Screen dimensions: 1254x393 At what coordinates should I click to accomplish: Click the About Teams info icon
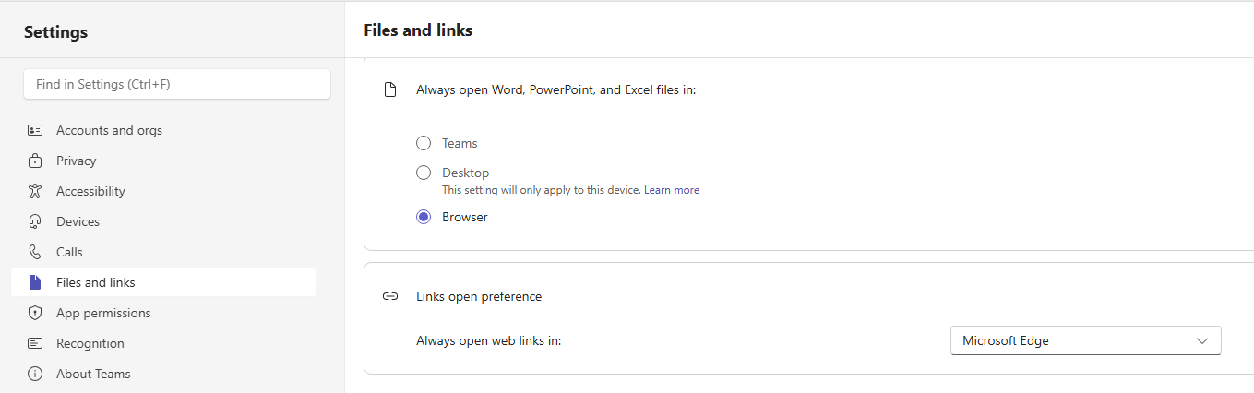coord(35,374)
